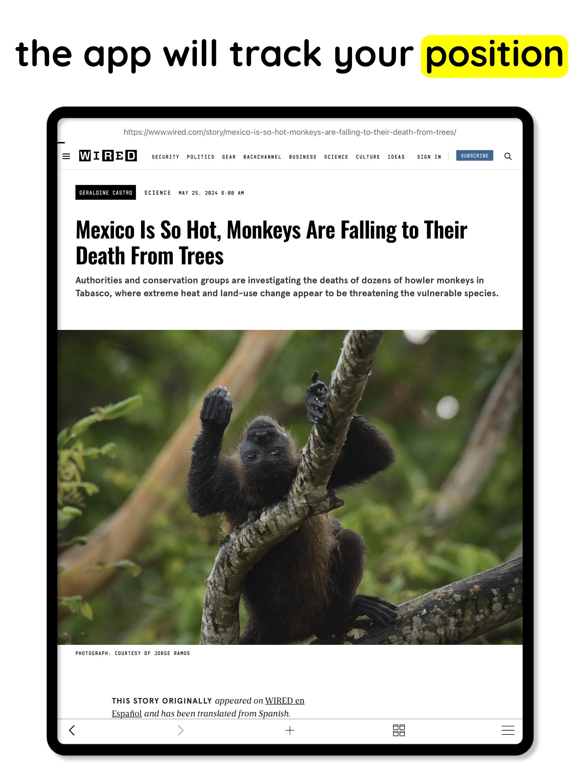Go to the Backchannel section

click(x=262, y=157)
